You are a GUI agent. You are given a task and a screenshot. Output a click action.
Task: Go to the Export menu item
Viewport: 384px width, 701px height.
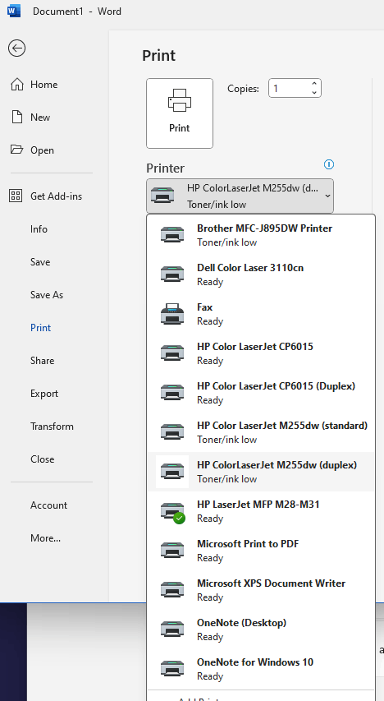pos(44,394)
